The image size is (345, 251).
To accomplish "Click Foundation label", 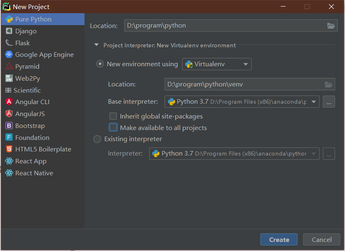I will point(32,138).
